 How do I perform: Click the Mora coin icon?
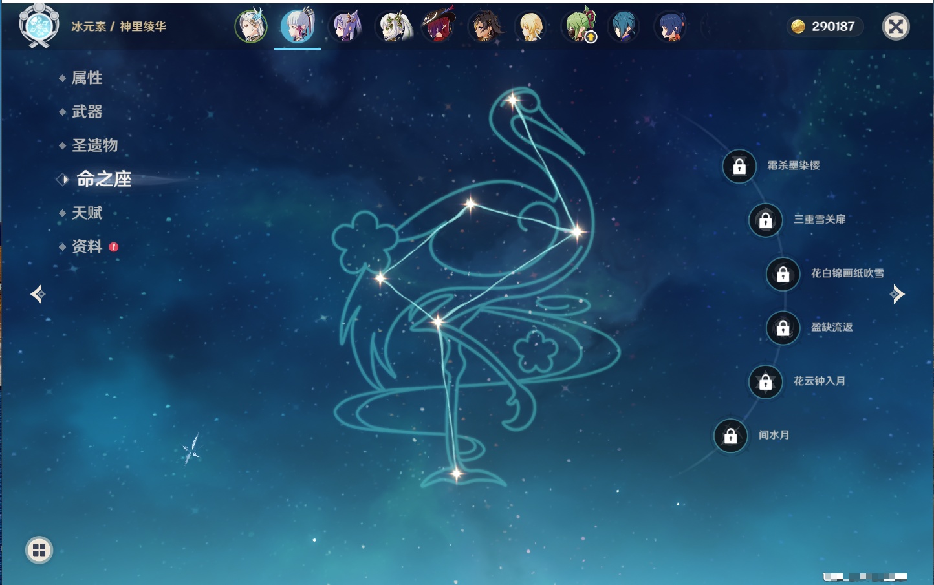pos(798,27)
